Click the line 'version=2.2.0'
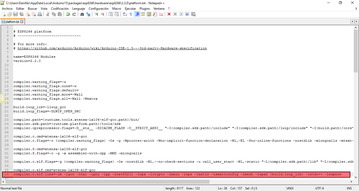Viewport: 359px width, 191px height. (27, 61)
